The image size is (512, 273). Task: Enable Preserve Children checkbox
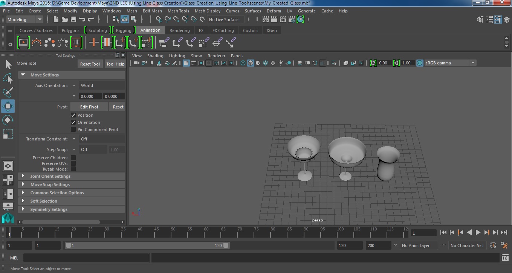point(73,158)
